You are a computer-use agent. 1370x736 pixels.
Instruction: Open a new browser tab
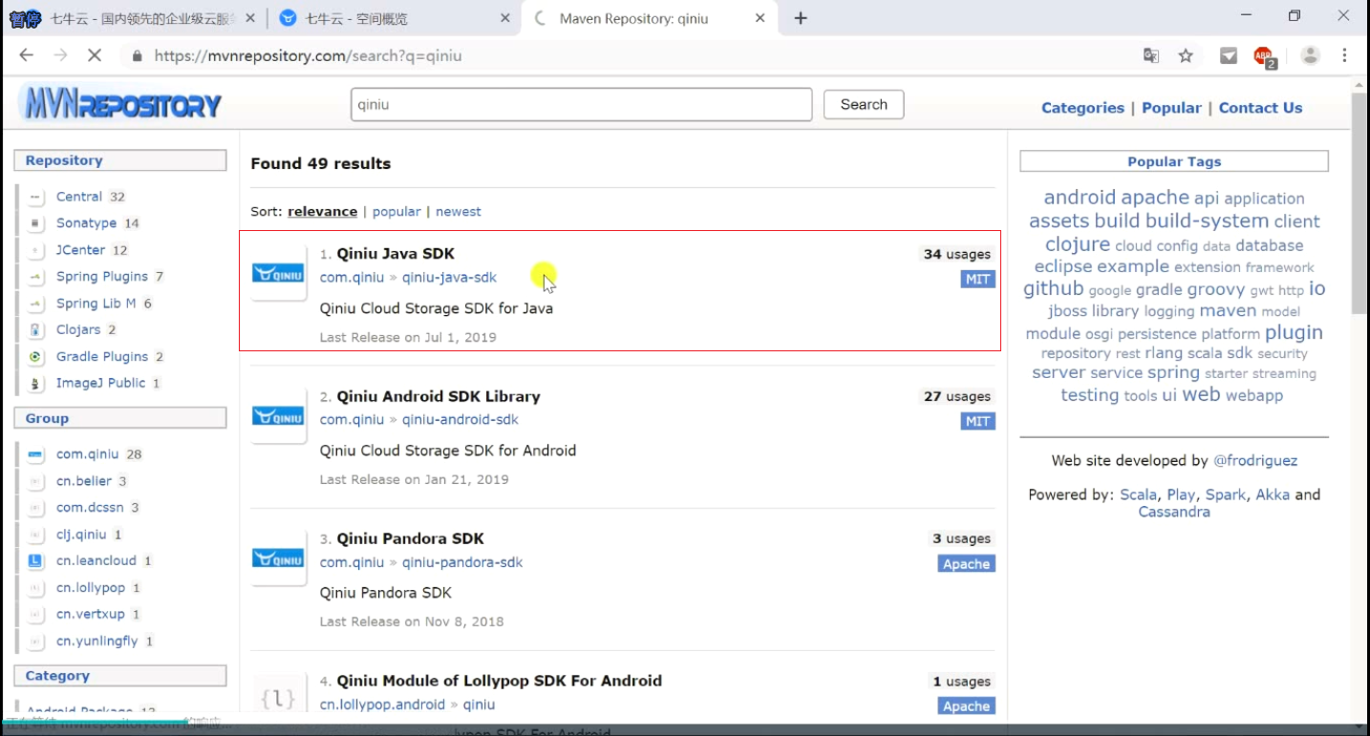(x=801, y=18)
